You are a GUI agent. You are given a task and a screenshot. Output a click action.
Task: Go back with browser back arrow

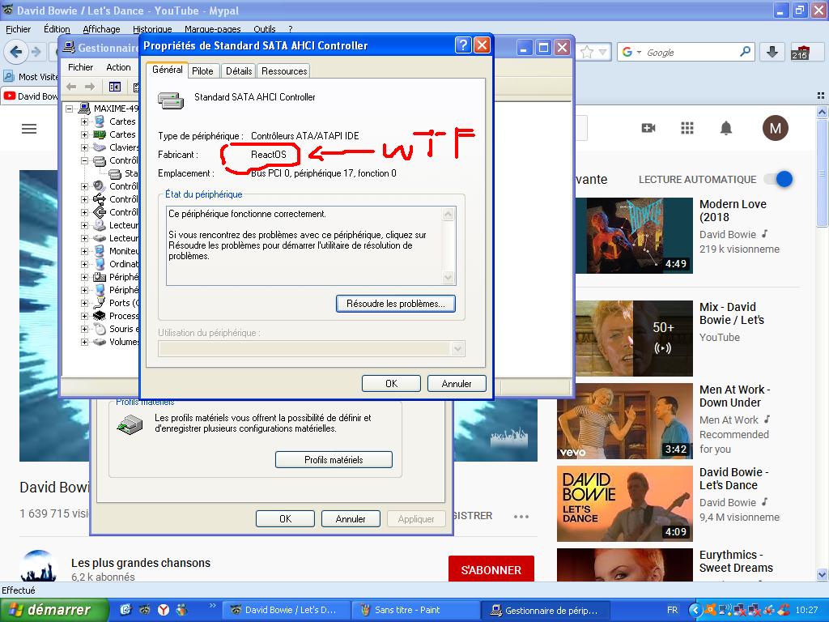coord(16,52)
